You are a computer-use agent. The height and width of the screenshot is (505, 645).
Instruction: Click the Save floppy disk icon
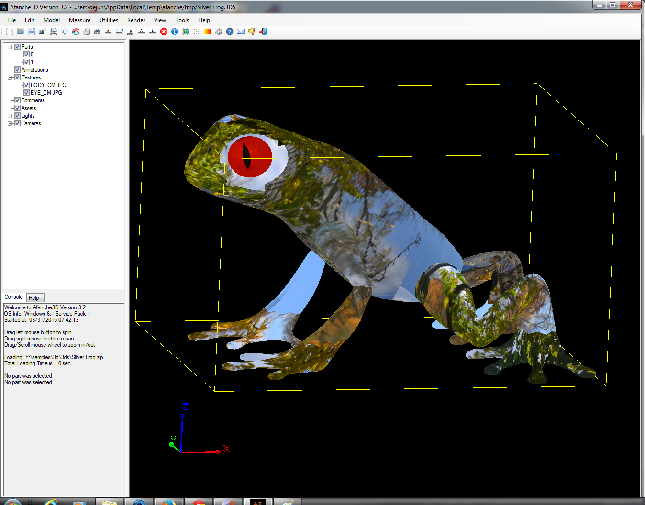32,32
